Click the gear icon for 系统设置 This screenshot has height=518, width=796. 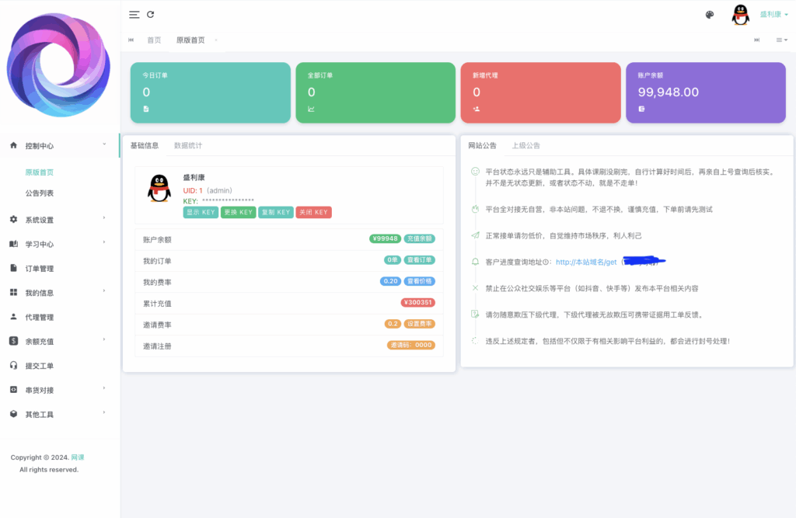tap(13, 220)
